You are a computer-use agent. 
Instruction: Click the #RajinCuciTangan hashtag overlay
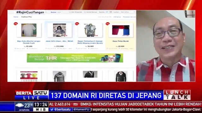30,12
